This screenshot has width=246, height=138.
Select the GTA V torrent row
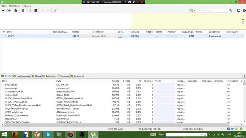click(122, 36)
